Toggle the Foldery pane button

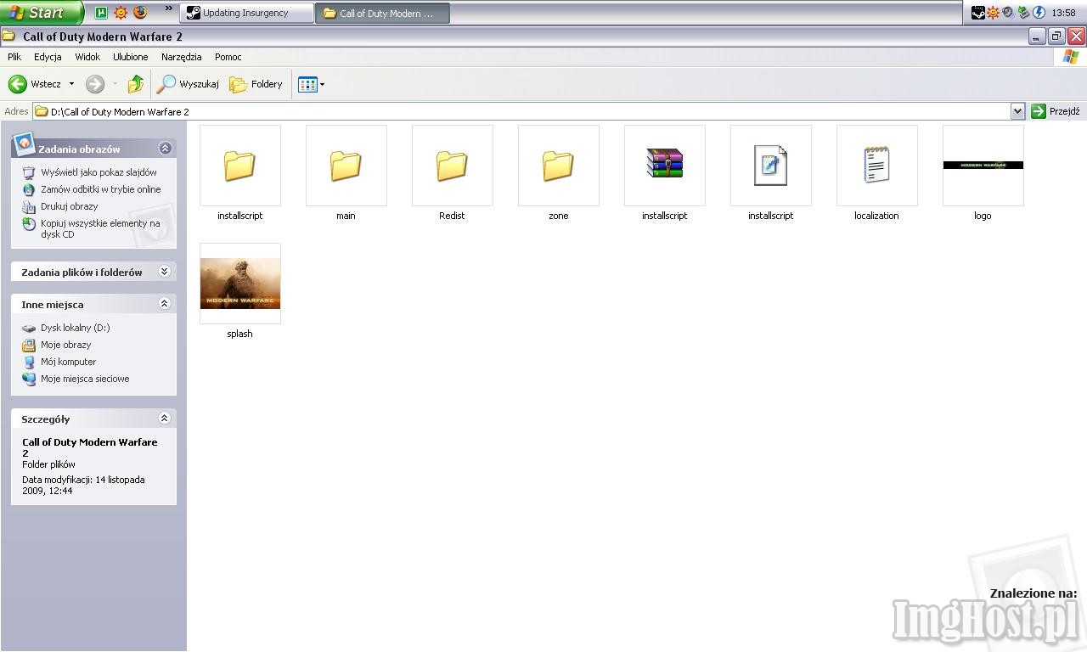pyautogui.click(x=256, y=84)
